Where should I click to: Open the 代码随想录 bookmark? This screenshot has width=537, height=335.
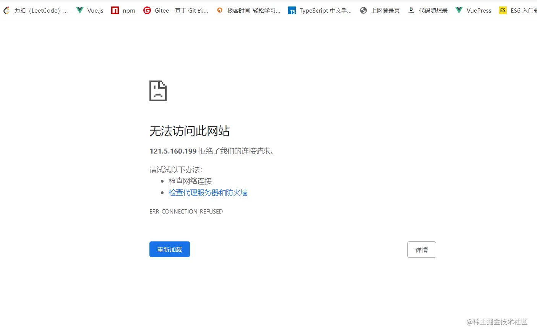click(428, 10)
